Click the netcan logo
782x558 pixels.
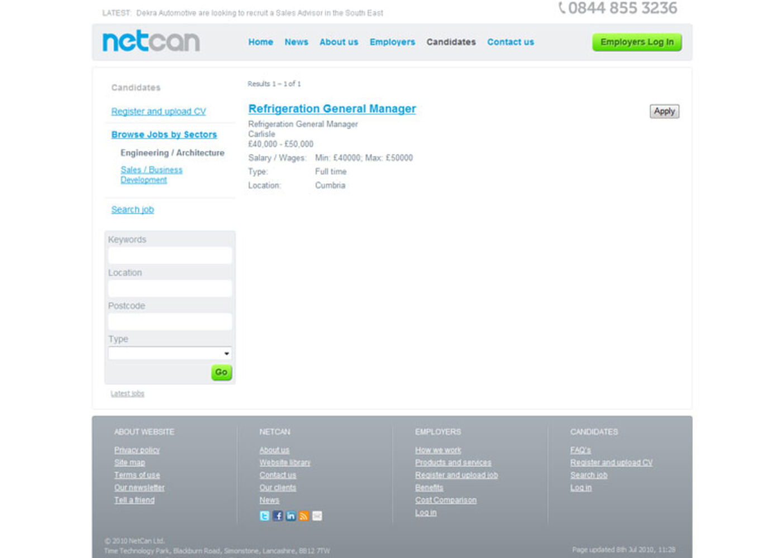(151, 42)
